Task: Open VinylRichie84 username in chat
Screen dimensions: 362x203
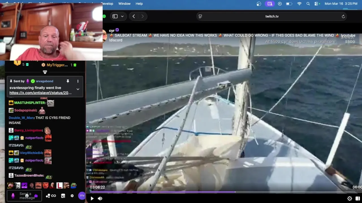Action: tap(31, 153)
